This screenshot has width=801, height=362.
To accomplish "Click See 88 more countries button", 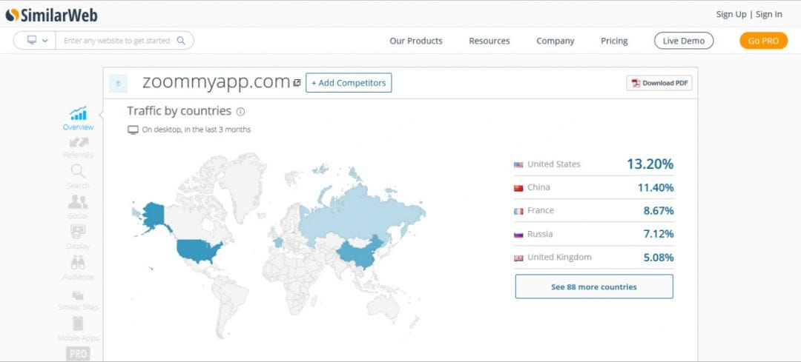I will point(593,286).
